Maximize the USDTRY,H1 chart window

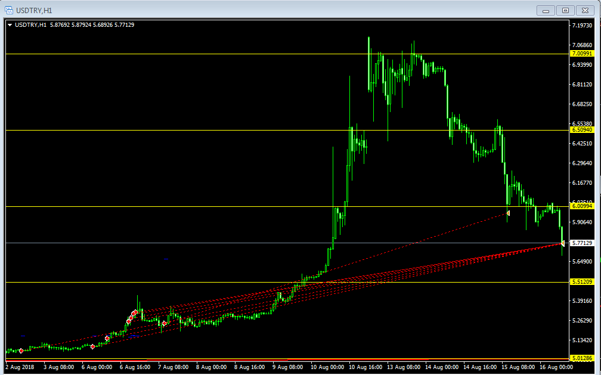(565, 10)
